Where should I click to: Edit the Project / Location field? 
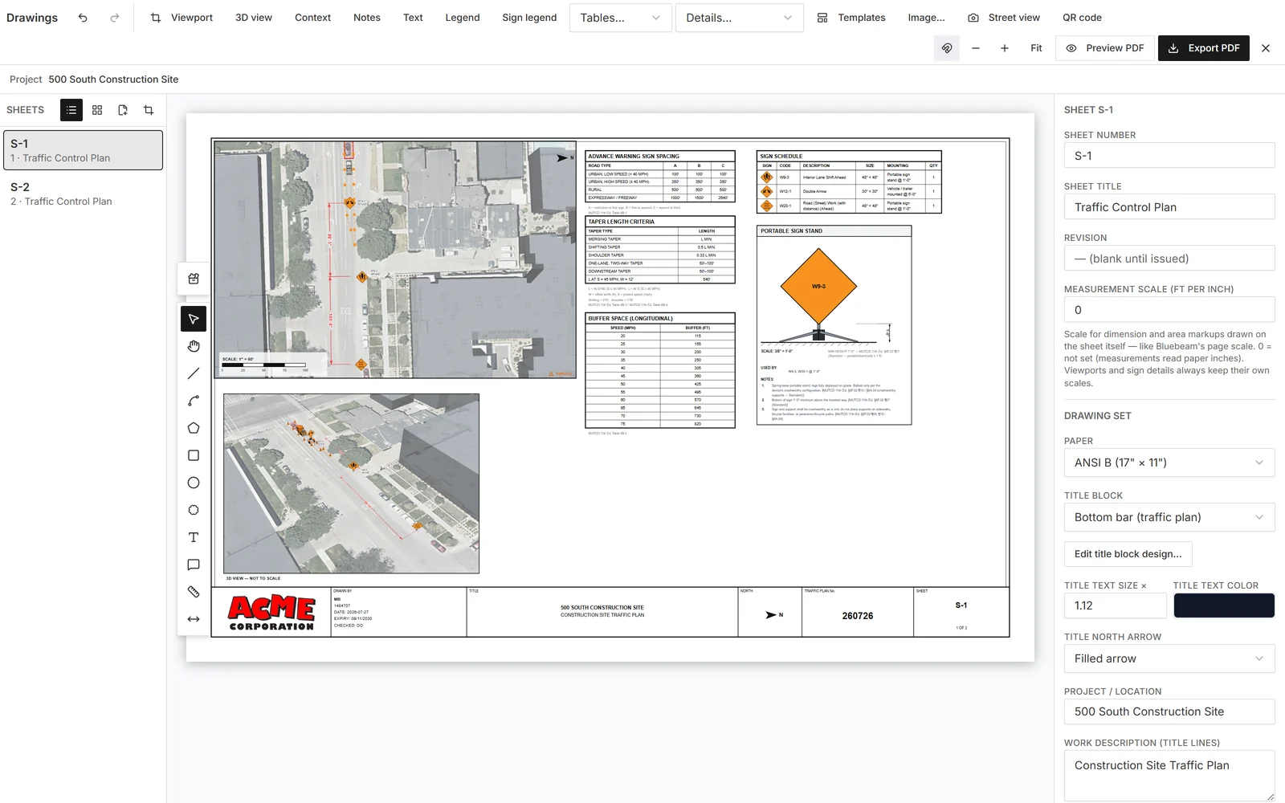tap(1169, 711)
